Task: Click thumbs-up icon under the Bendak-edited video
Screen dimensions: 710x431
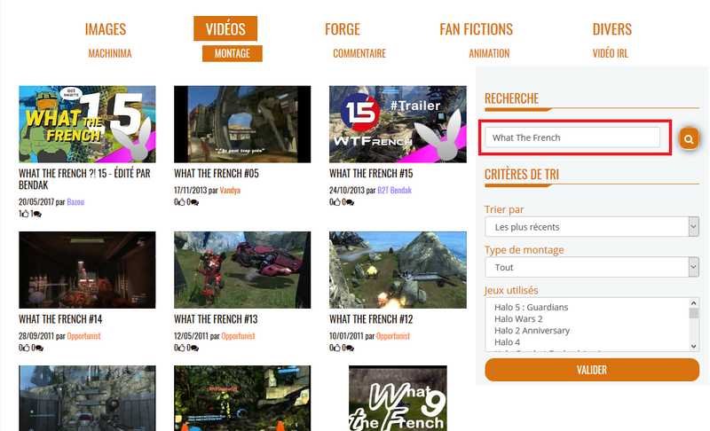Action: coord(25,214)
